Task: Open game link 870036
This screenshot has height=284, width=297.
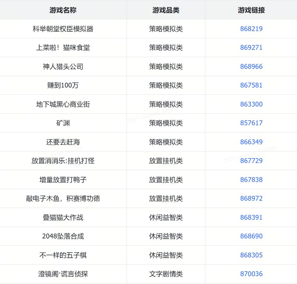Action: (x=251, y=274)
